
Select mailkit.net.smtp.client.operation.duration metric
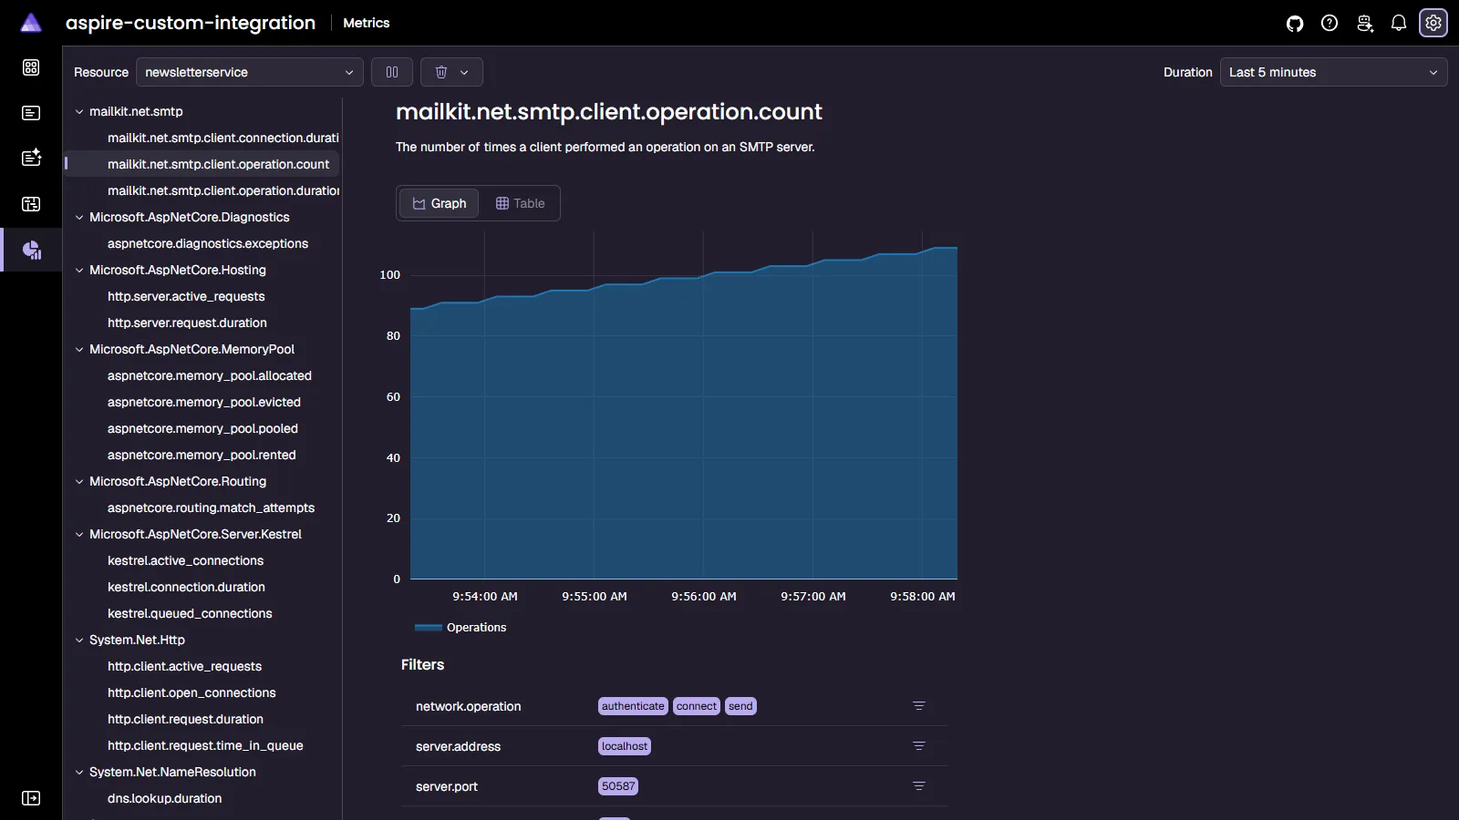222,190
